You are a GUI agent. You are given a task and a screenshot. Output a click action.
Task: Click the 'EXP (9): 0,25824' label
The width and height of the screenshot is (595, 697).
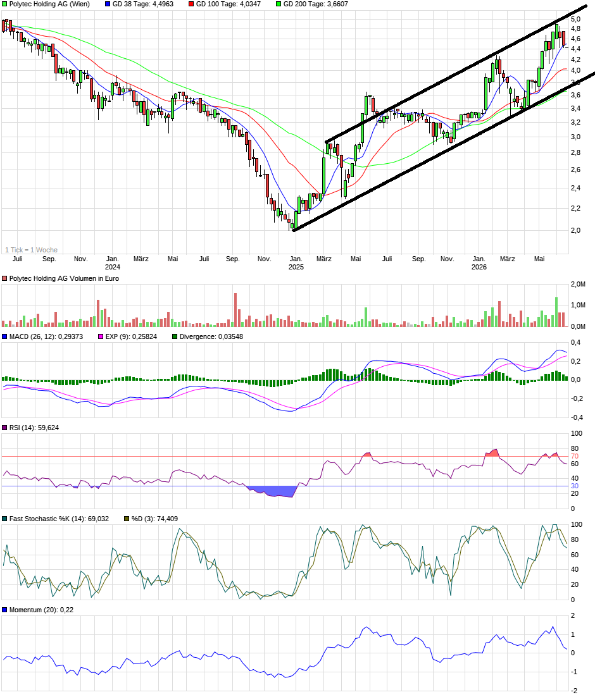131,336
